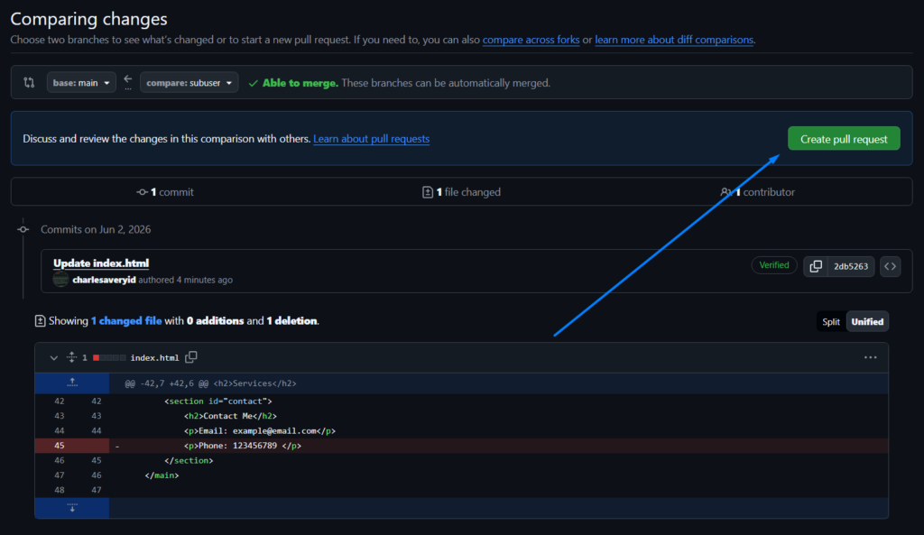Open the compare across forks link

(x=531, y=40)
